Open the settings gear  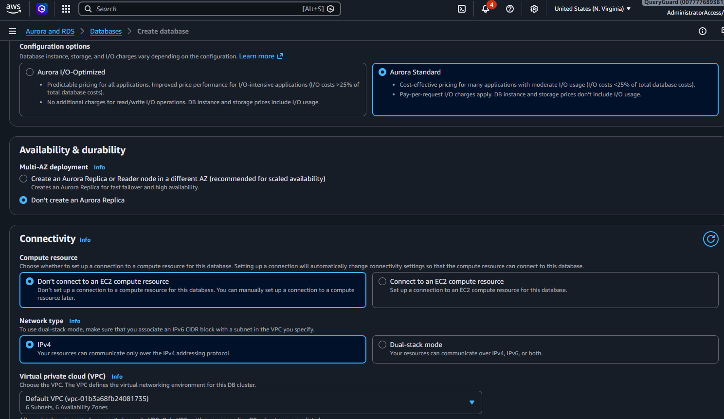[534, 9]
